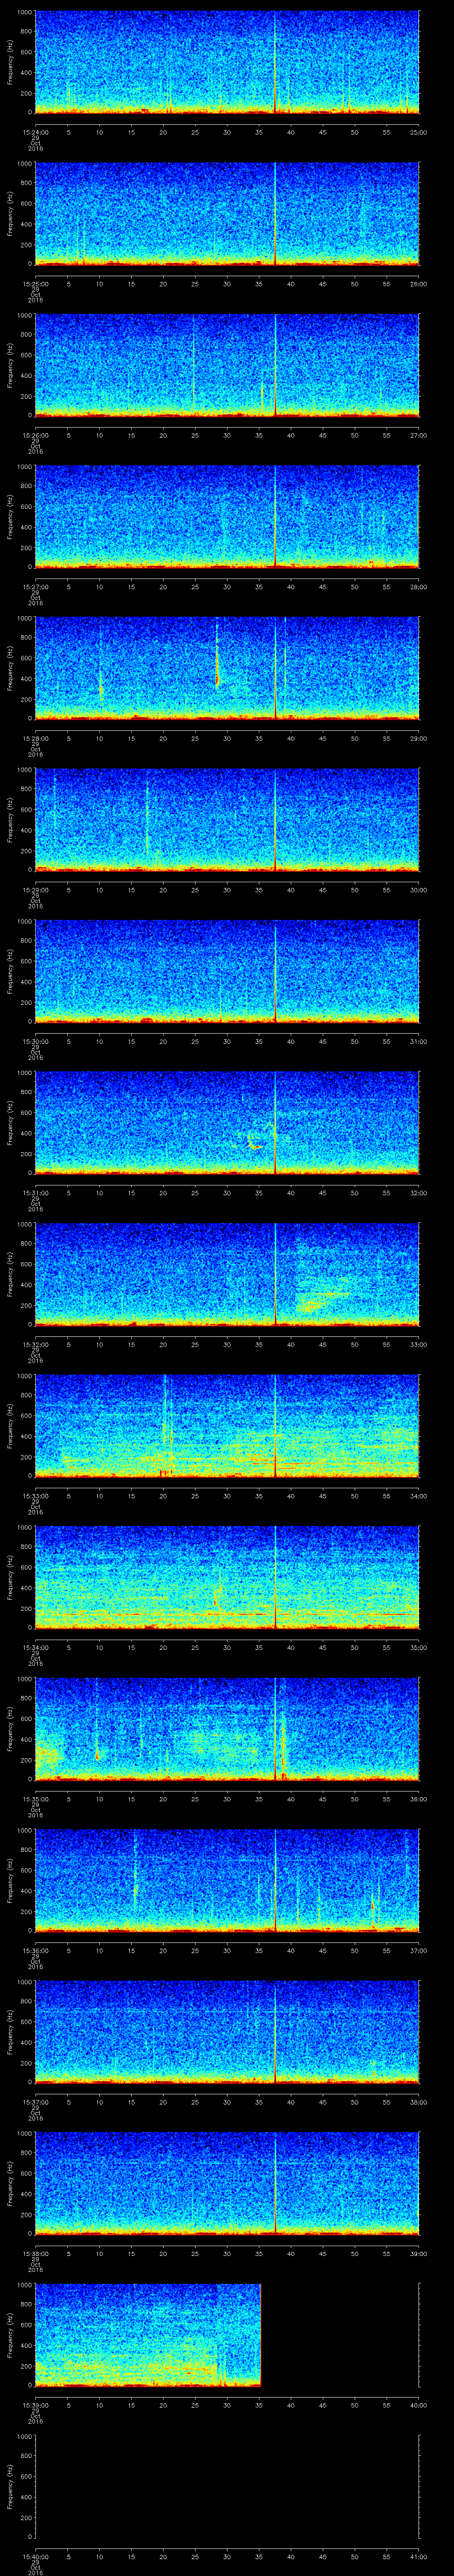
Task: Click the 27:00 end time label
Action: [418, 435]
